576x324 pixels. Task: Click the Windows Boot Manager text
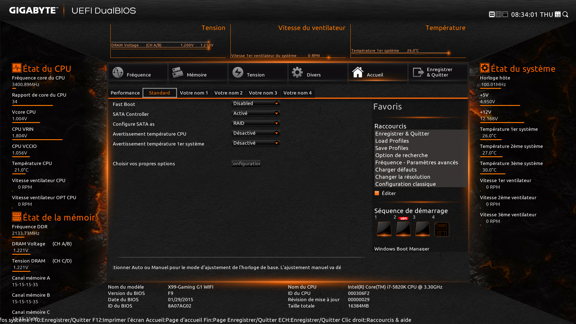(x=402, y=249)
